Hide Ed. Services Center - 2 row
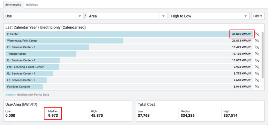Screen dimensions: 268x125 pos(257,80)
